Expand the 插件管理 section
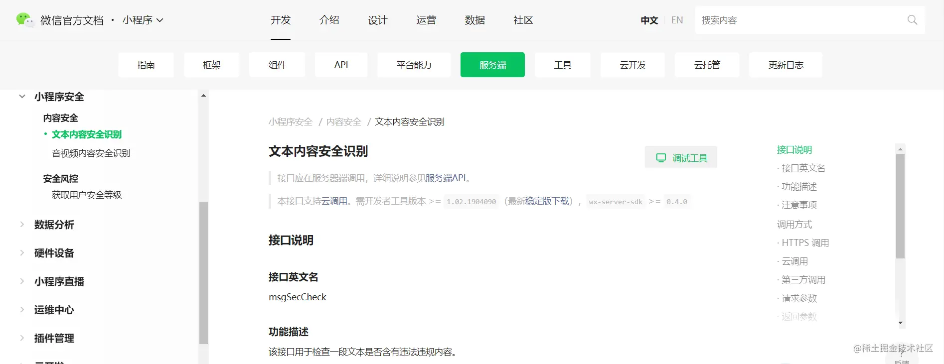Viewport: 944px width, 364px height. (22, 338)
